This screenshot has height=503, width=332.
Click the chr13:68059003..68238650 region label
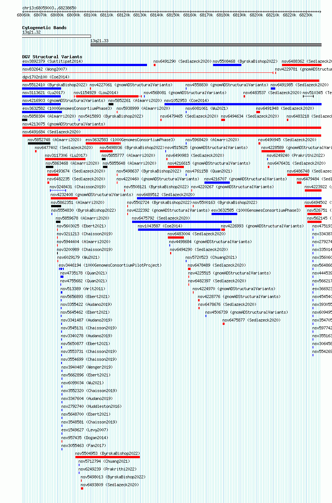click(49, 8)
